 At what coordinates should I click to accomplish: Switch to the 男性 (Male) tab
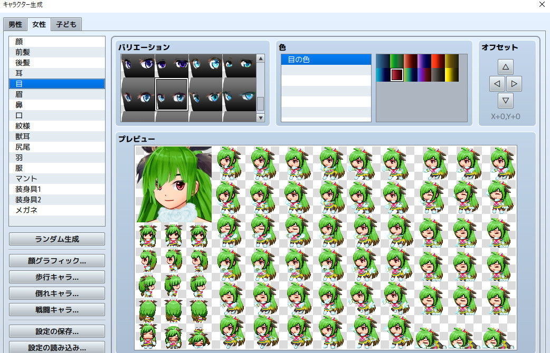[15, 24]
